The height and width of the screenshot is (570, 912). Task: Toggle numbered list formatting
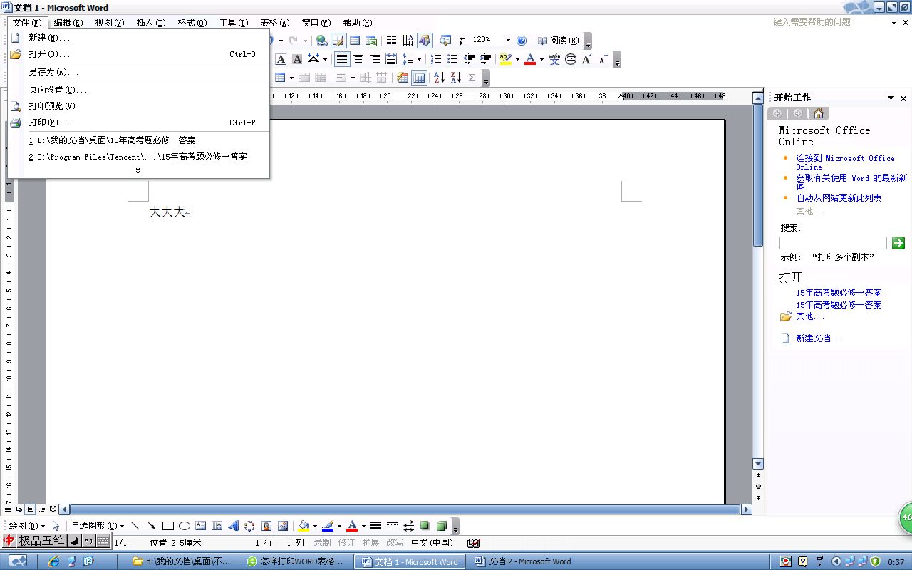[x=436, y=59]
